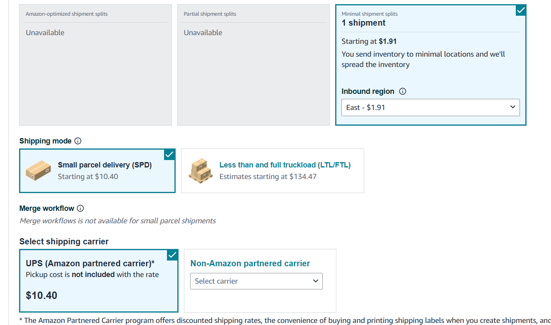Click the pallet of boxes icon
551x325 pixels.
(201, 170)
